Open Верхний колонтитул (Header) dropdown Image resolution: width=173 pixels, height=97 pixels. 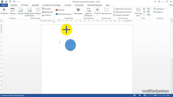click(123, 9)
